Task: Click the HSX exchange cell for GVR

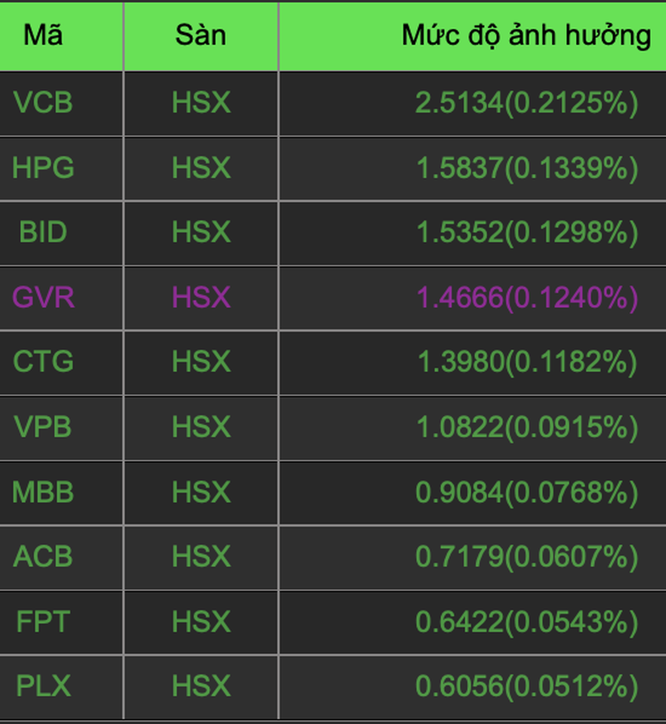Action: coord(201,297)
